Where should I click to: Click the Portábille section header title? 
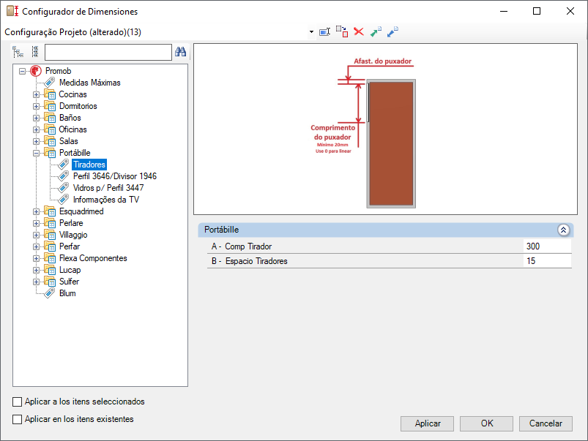tap(221, 230)
